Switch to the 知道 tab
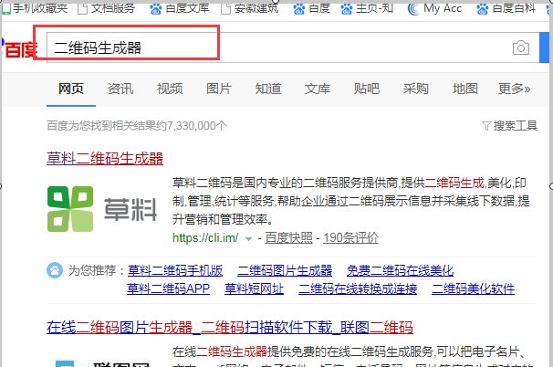The width and height of the screenshot is (553, 367). coord(268,89)
